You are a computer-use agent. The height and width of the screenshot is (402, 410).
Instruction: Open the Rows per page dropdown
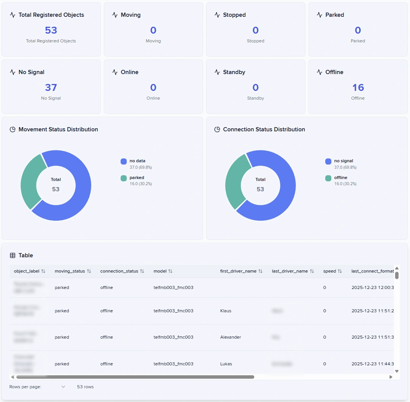63,387
